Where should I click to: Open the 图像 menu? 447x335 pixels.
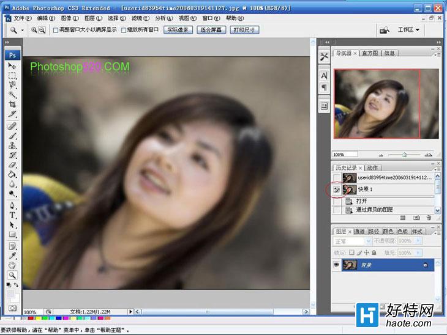tap(70, 18)
